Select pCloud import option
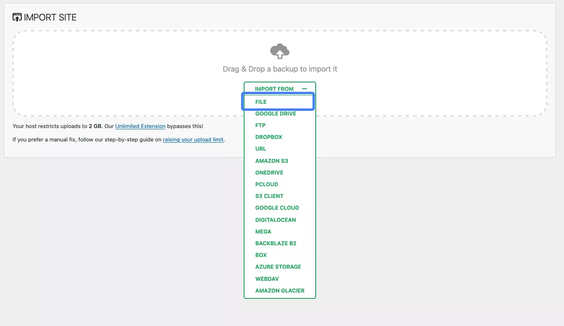 [266, 184]
